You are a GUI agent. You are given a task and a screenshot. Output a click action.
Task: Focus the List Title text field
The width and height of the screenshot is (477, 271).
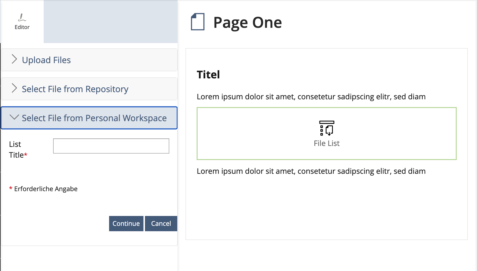[x=111, y=146]
